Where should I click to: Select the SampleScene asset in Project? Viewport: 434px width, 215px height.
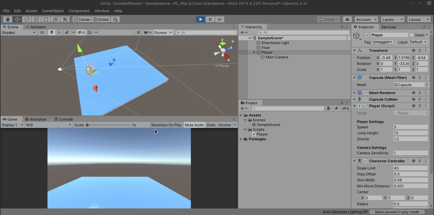click(x=266, y=125)
